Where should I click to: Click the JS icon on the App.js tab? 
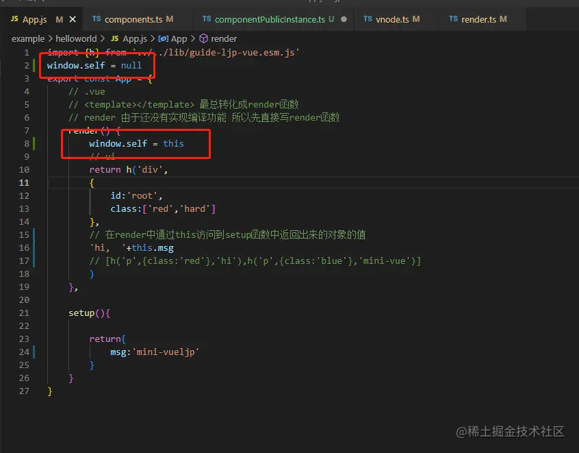[x=14, y=19]
